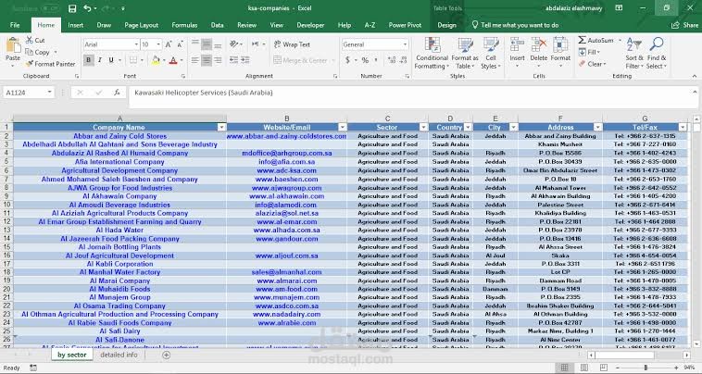Adjust the zoom slider in status bar
Image resolution: width=702 pixels, height=374 pixels.
coord(646,368)
